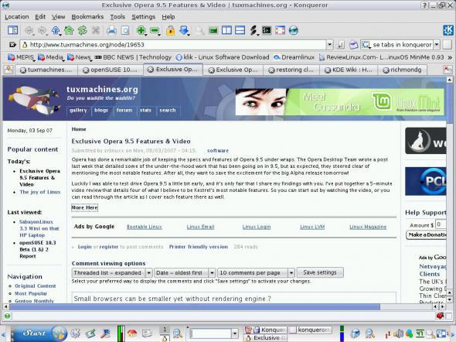The height and width of the screenshot is (342, 456).
Task: Split the view left/right with the toolbar icon
Action: click(x=226, y=30)
